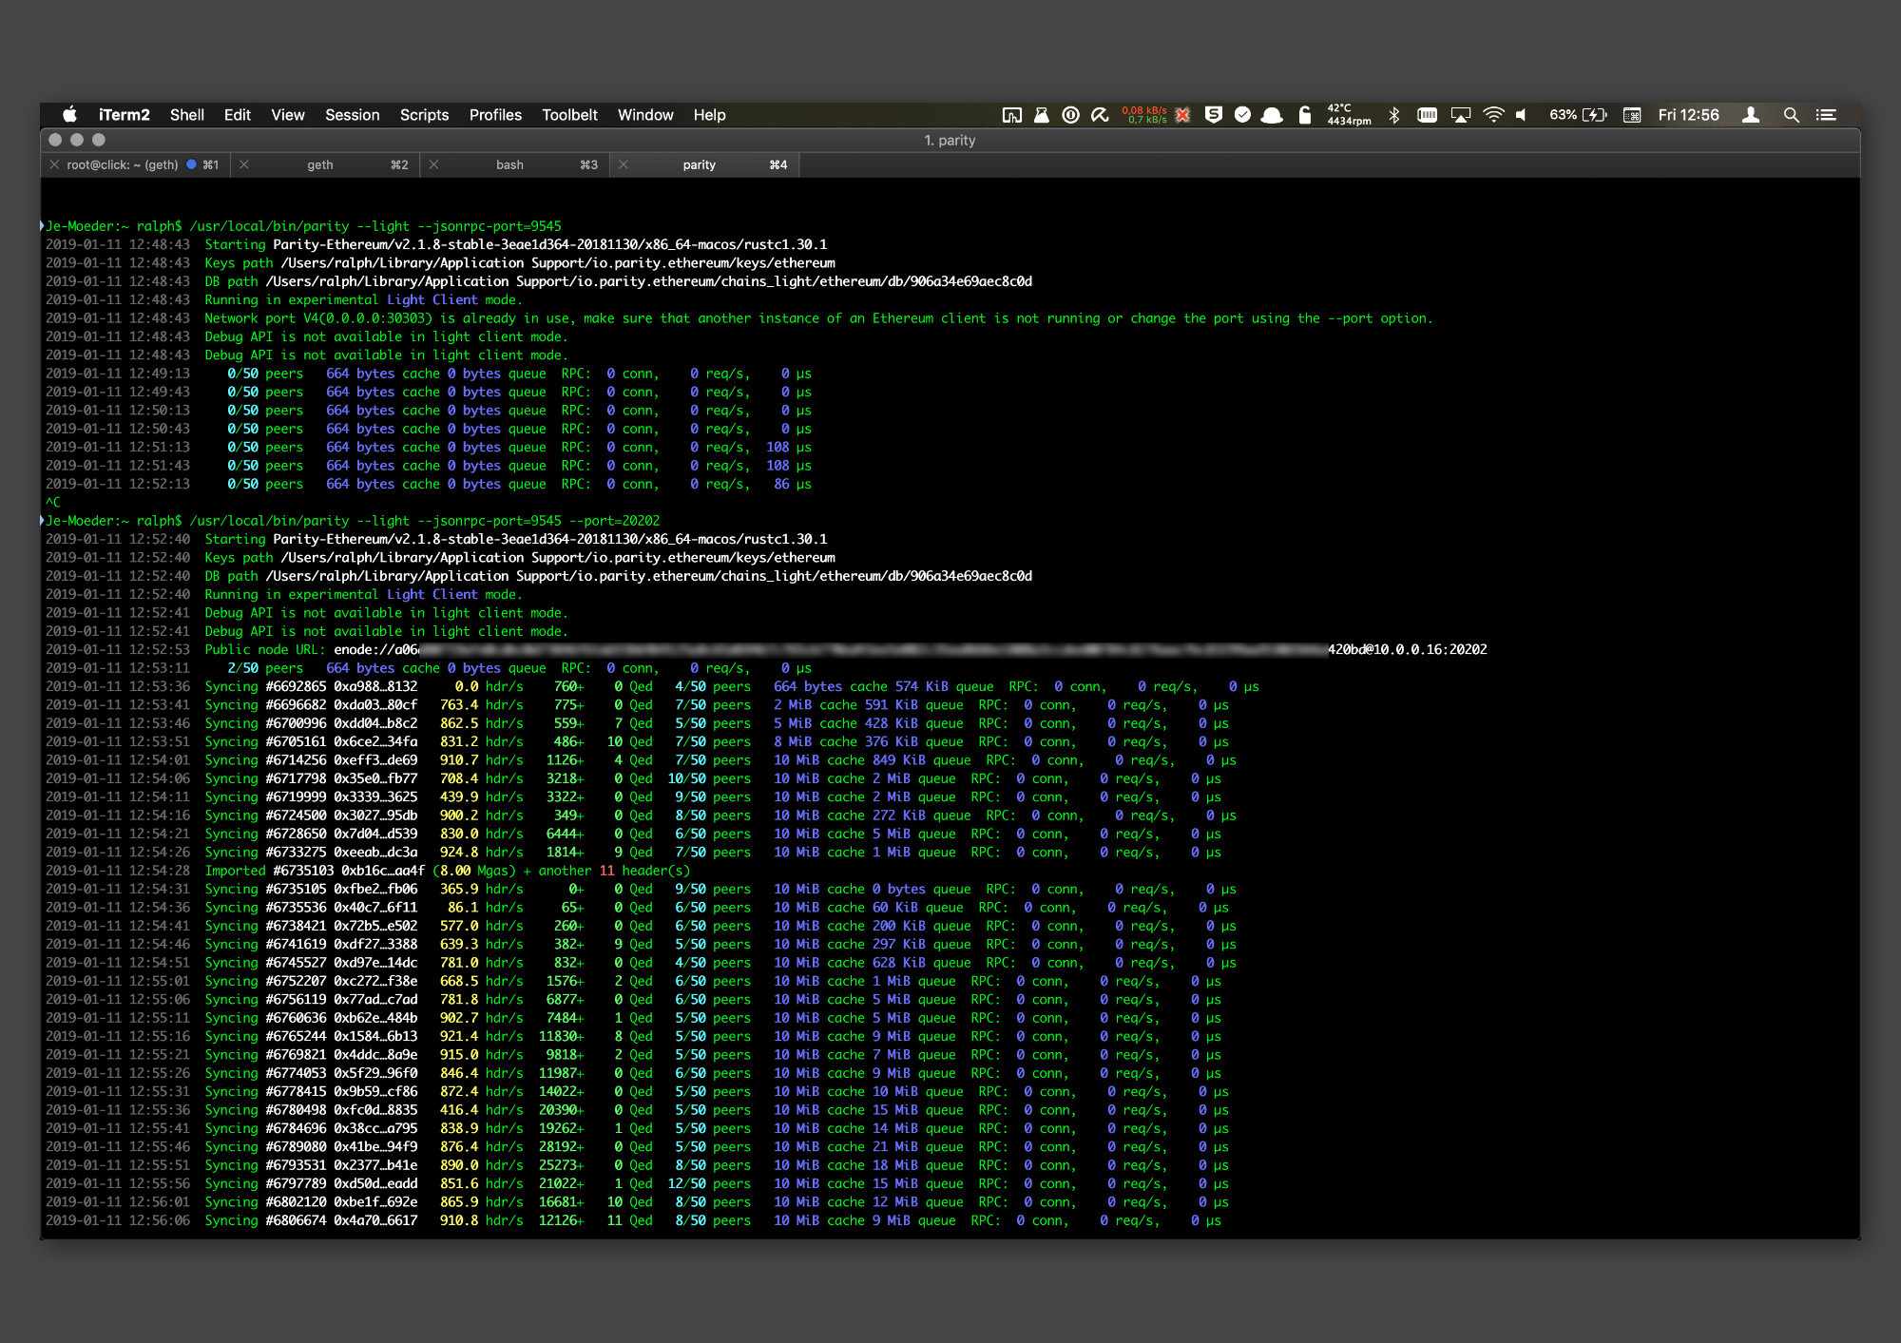Open the View menu
1901x1343 pixels.
tap(288, 115)
